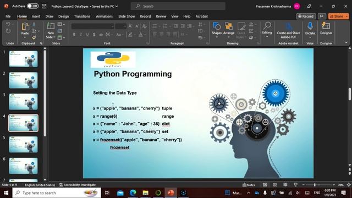The width and height of the screenshot is (352, 198).
Task: Go to the Slide Show tab
Action: (127, 16)
